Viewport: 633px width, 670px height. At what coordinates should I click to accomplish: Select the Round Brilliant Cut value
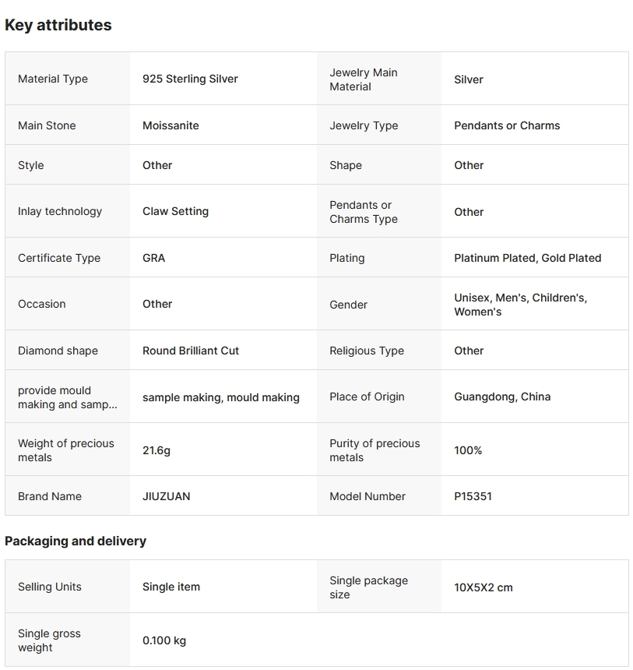pyautogui.click(x=191, y=351)
